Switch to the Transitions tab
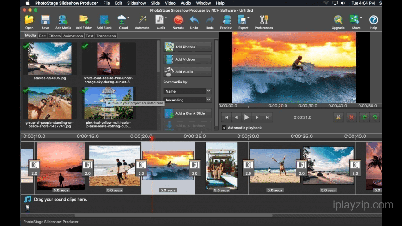 coord(106,36)
